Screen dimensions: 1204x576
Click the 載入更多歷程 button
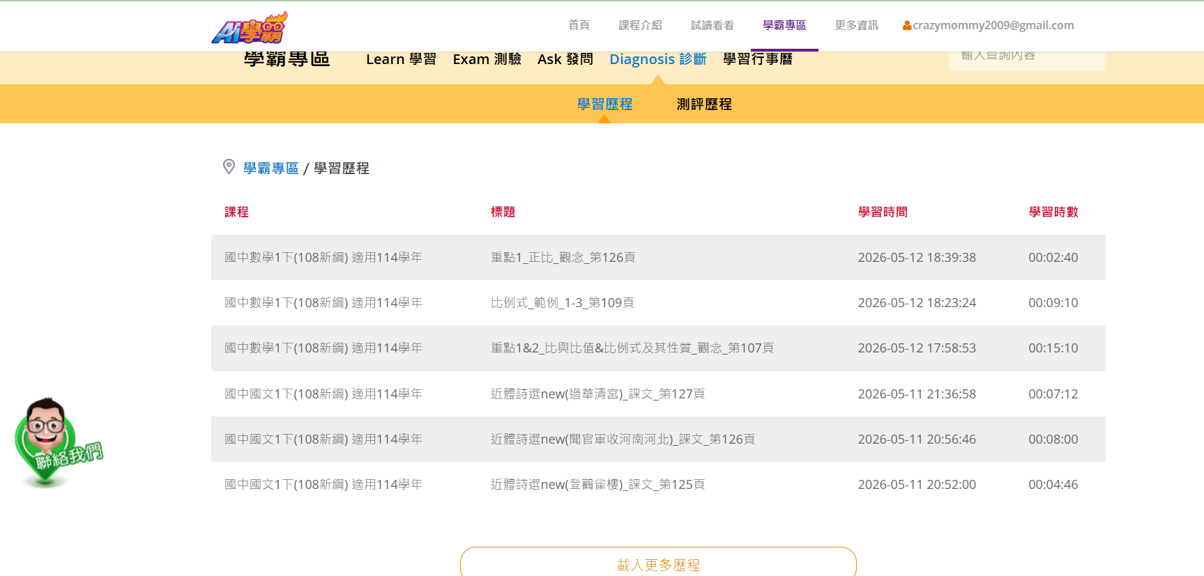[x=658, y=563]
